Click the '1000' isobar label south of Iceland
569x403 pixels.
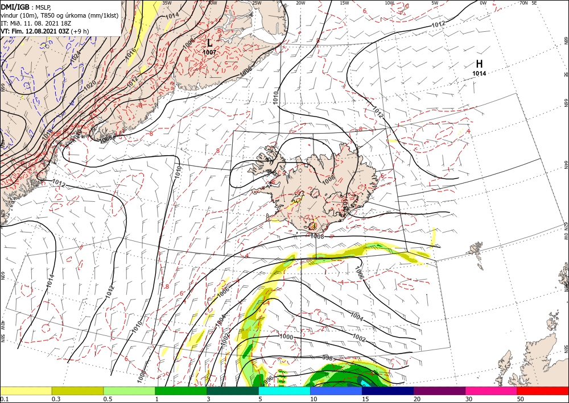click(x=286, y=336)
